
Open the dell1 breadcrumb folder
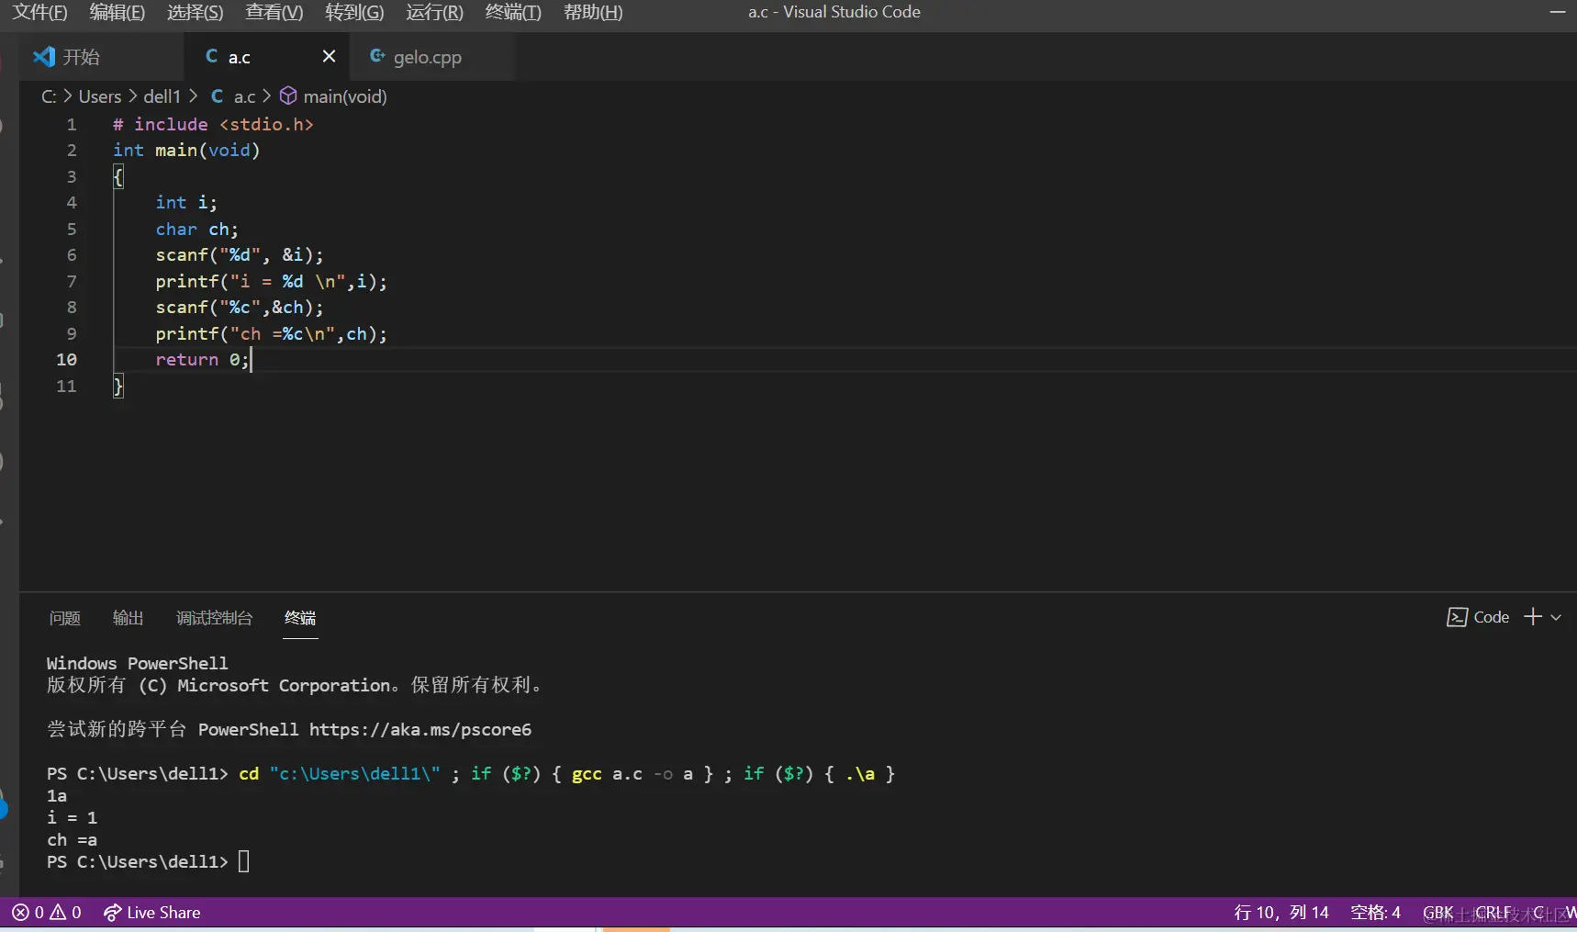click(x=162, y=96)
